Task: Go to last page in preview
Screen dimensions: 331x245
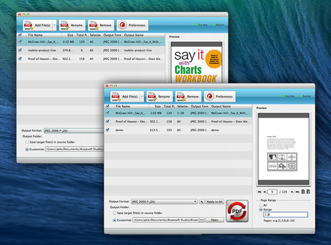Action: tap(297, 192)
